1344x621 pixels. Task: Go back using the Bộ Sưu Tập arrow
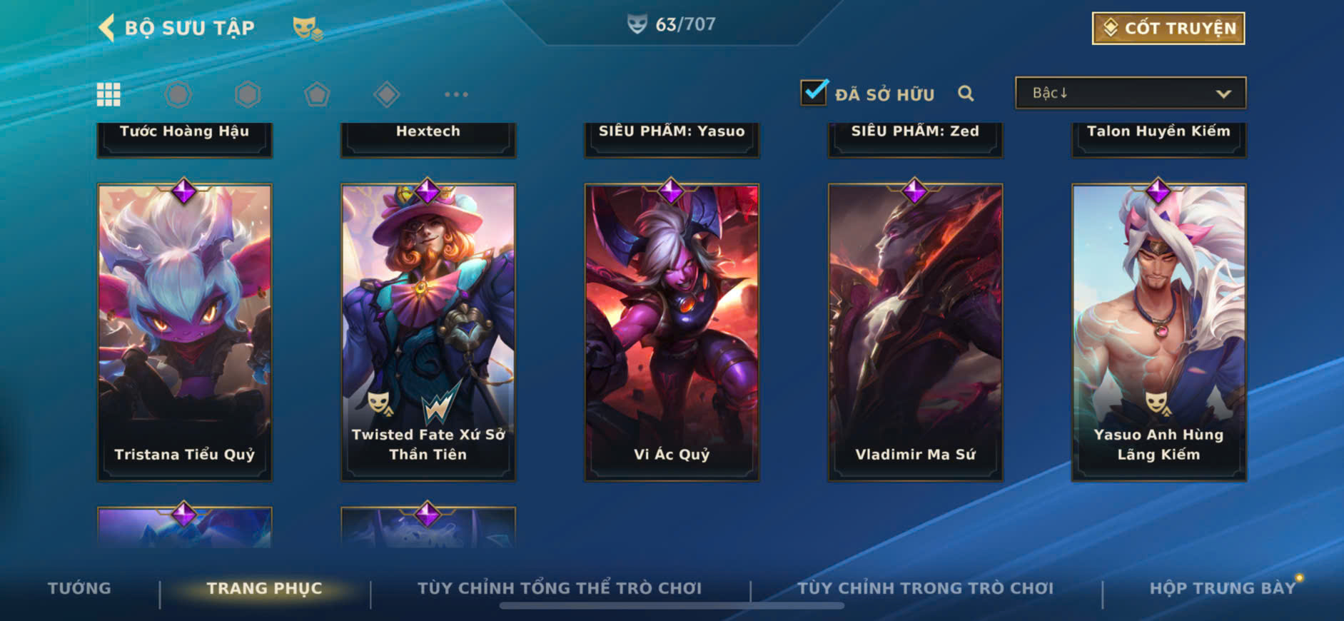pos(106,28)
